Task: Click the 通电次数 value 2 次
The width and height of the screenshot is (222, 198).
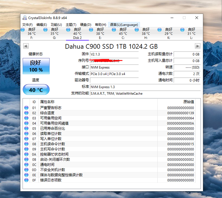Action: coord(187,74)
